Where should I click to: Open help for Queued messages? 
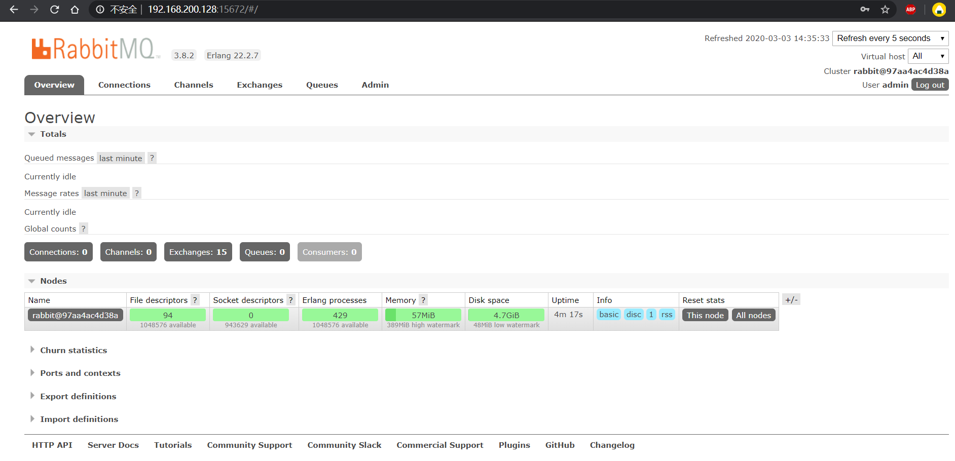(152, 158)
